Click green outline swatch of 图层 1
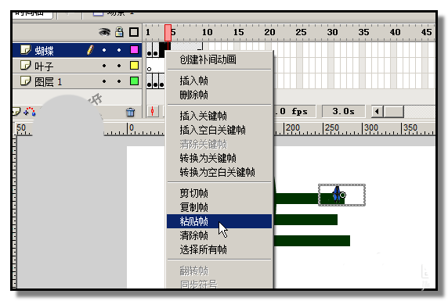The width and height of the screenshot is (448, 301). coord(134,81)
